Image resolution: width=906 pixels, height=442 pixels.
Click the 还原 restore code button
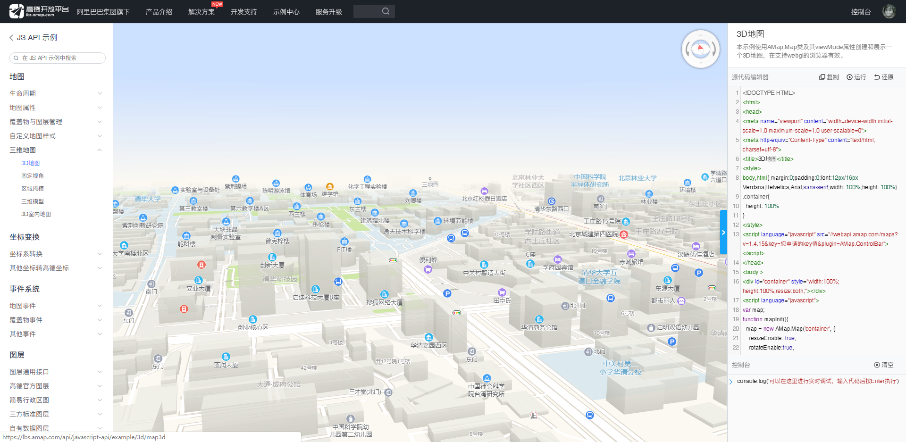pos(884,77)
